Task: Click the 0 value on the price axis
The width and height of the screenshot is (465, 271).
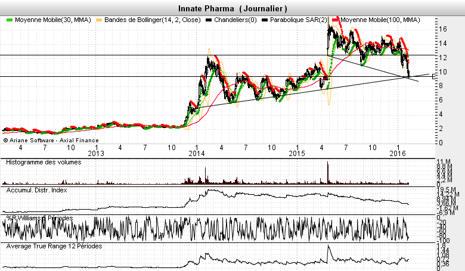Action: coord(441,142)
